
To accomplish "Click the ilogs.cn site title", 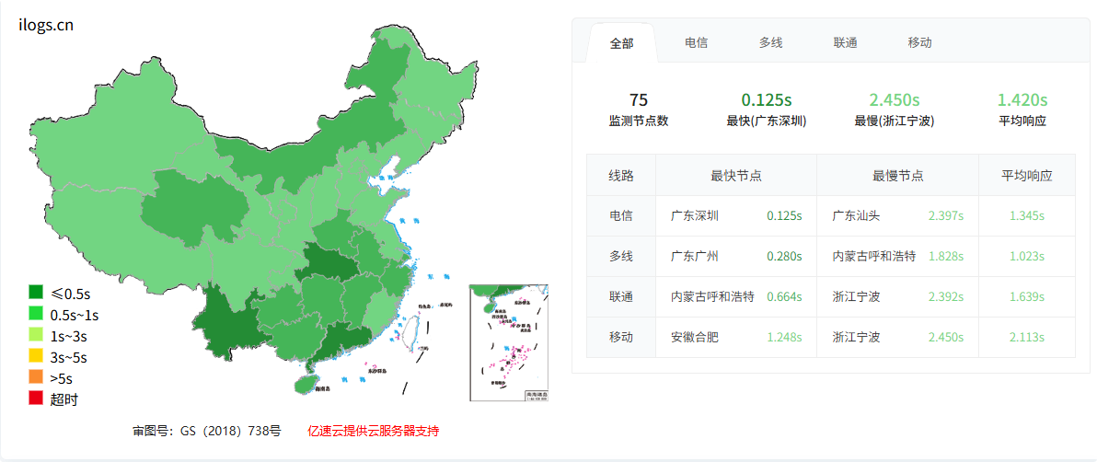I will pyautogui.click(x=46, y=25).
